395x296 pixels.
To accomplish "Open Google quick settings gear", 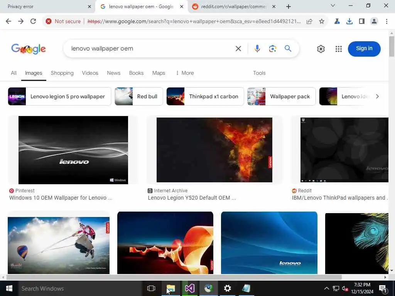I will pyautogui.click(x=321, y=49).
